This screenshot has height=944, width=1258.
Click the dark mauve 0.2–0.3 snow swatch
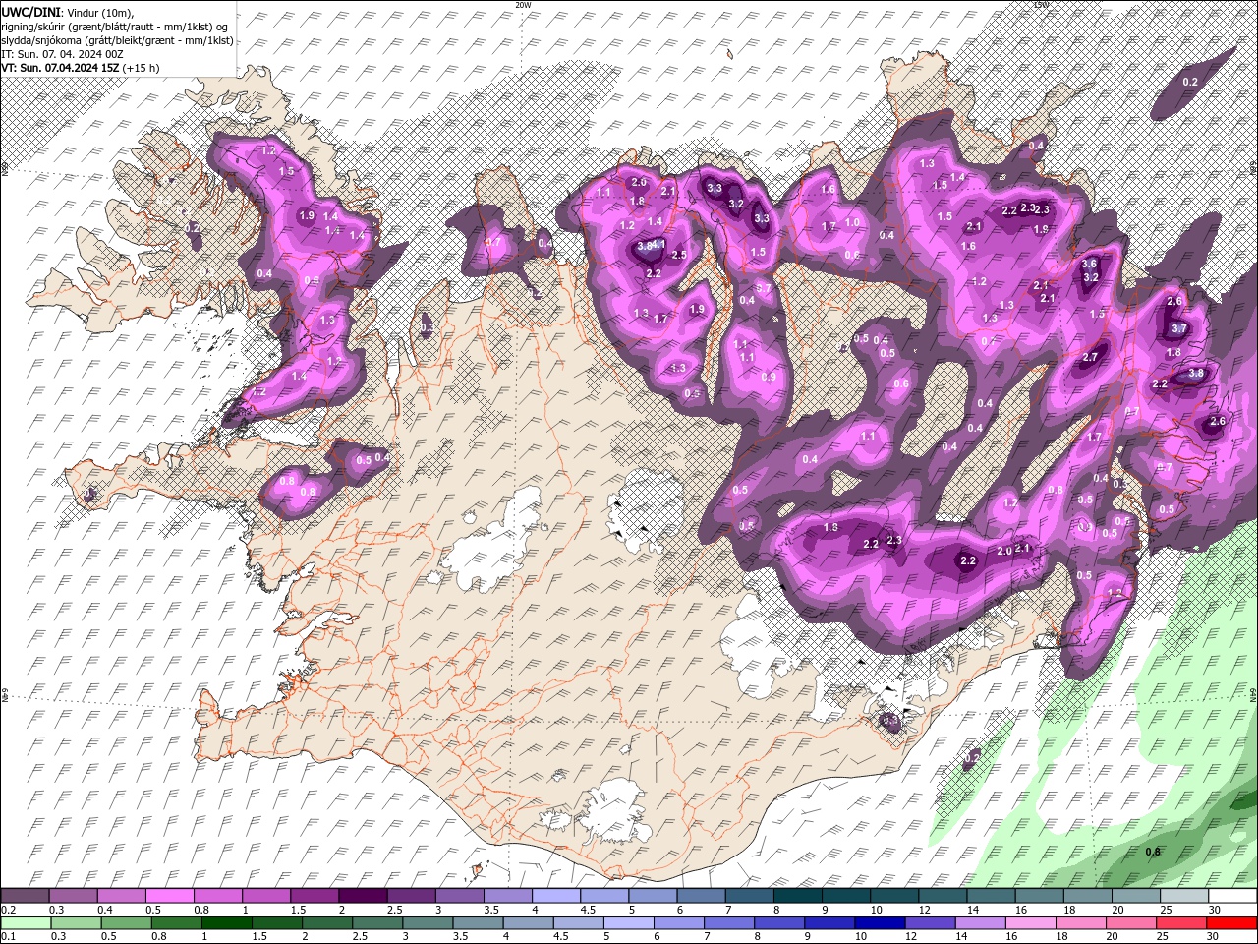[x=25, y=896]
